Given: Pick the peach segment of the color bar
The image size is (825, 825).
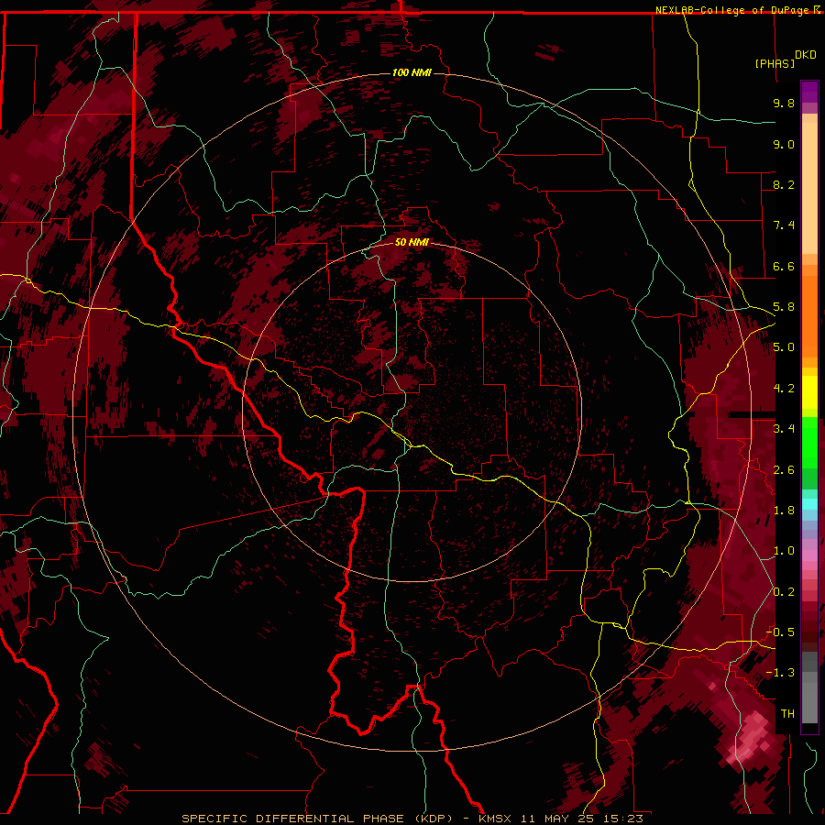Looking at the screenshot, I should point(809,190).
